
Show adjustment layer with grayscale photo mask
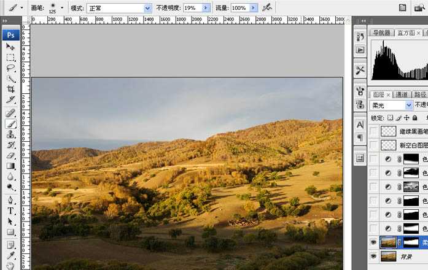point(374,187)
